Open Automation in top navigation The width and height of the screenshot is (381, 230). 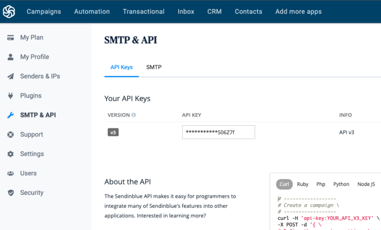pyautogui.click(x=92, y=11)
